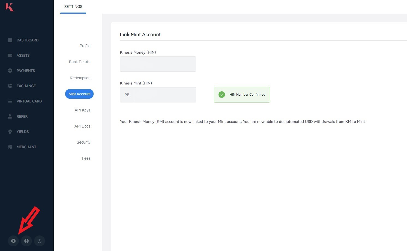Click the Kinesis Money HIN field
407x251 pixels.
pyautogui.click(x=158, y=64)
